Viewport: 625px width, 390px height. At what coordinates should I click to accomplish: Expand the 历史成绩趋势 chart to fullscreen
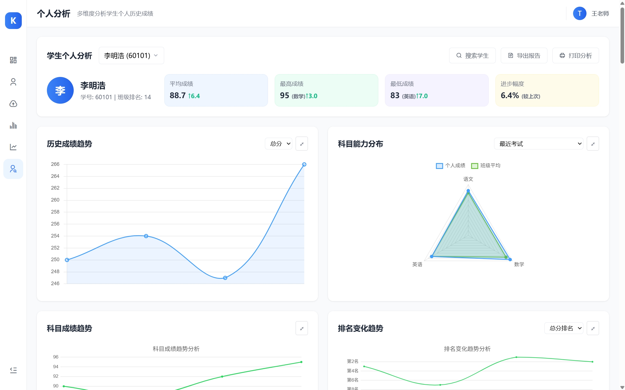tap(301, 143)
